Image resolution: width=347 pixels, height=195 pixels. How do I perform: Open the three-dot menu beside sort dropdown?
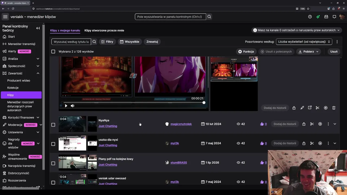click(337, 42)
